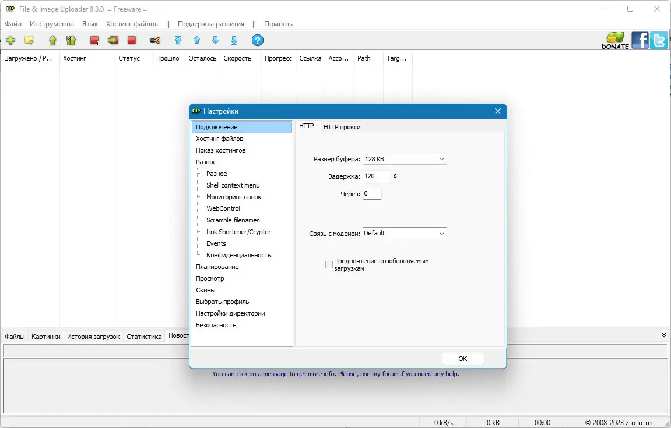671x428 pixels.
Task: Switch to the Файлы bottom tab
Action: [x=15, y=337]
